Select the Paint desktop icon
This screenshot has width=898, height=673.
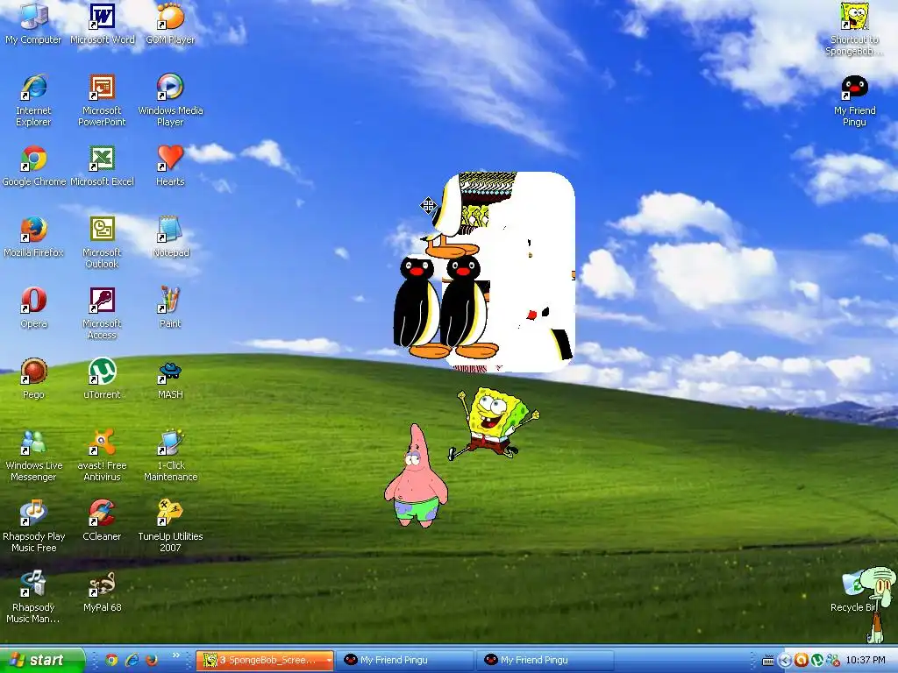pos(170,308)
